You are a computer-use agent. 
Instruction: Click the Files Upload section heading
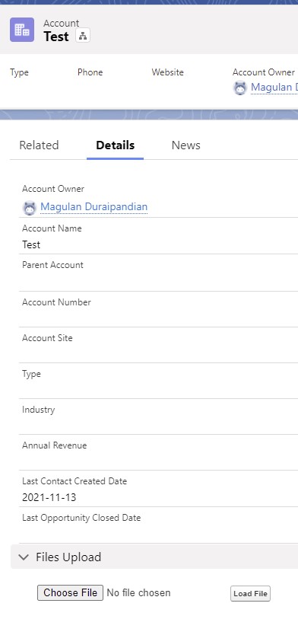click(x=68, y=557)
